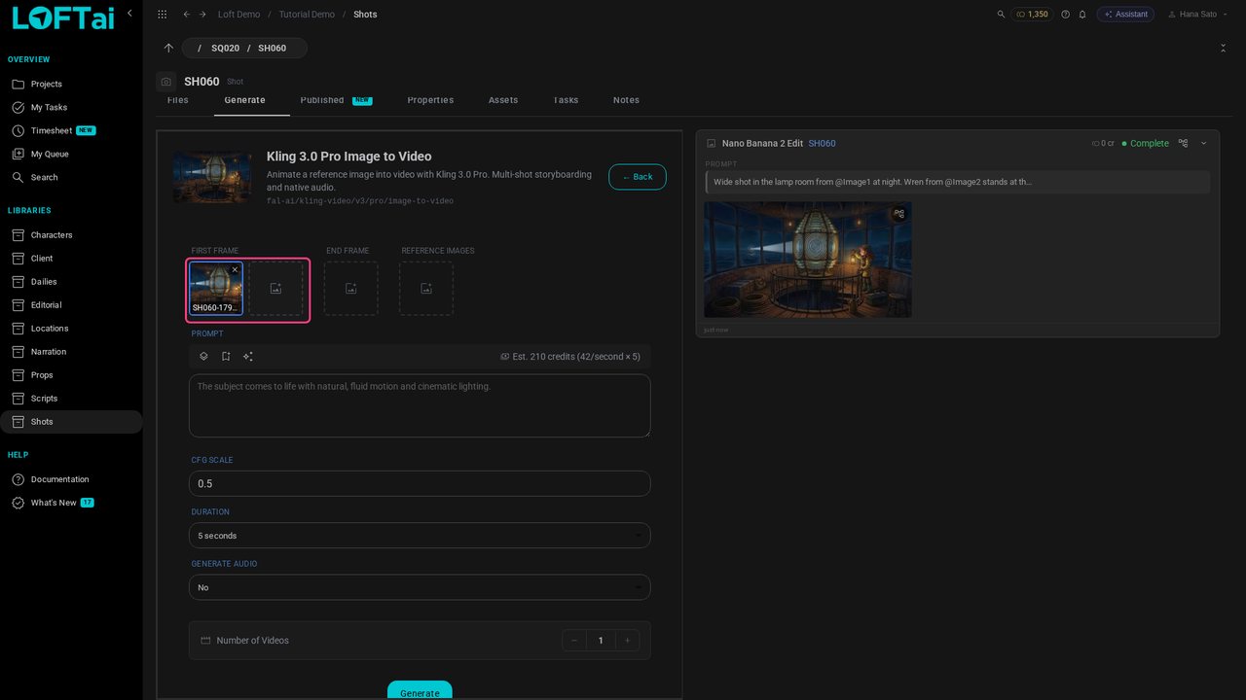Collapse the shot header with double chevron icon
This screenshot has width=1246, height=700.
click(x=1223, y=48)
